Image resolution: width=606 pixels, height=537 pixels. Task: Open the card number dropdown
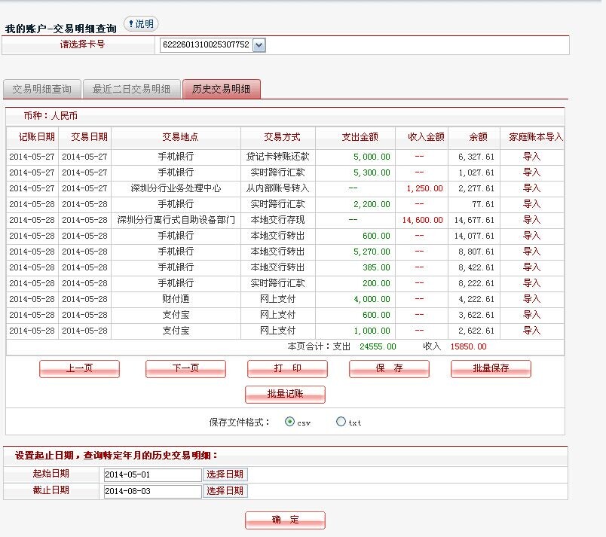coord(259,45)
